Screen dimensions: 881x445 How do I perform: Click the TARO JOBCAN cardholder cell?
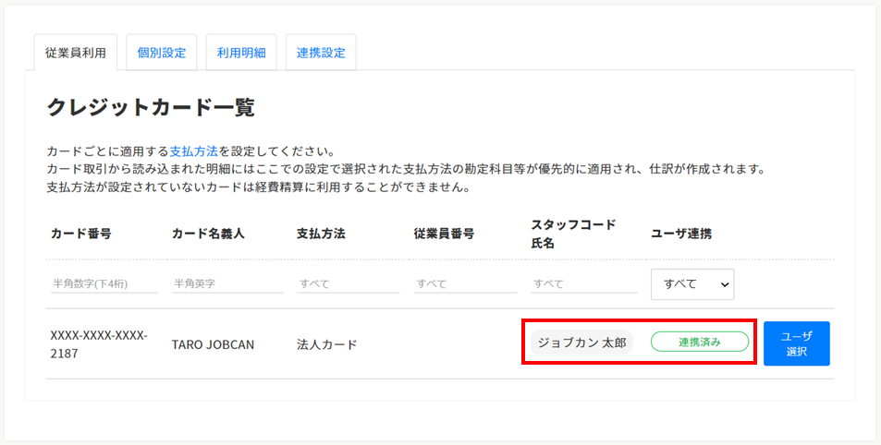pos(213,344)
